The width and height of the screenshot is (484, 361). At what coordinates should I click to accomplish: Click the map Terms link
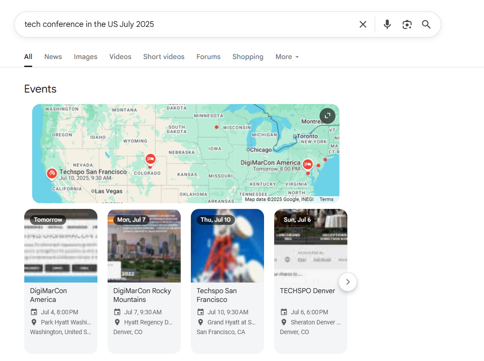(326, 200)
